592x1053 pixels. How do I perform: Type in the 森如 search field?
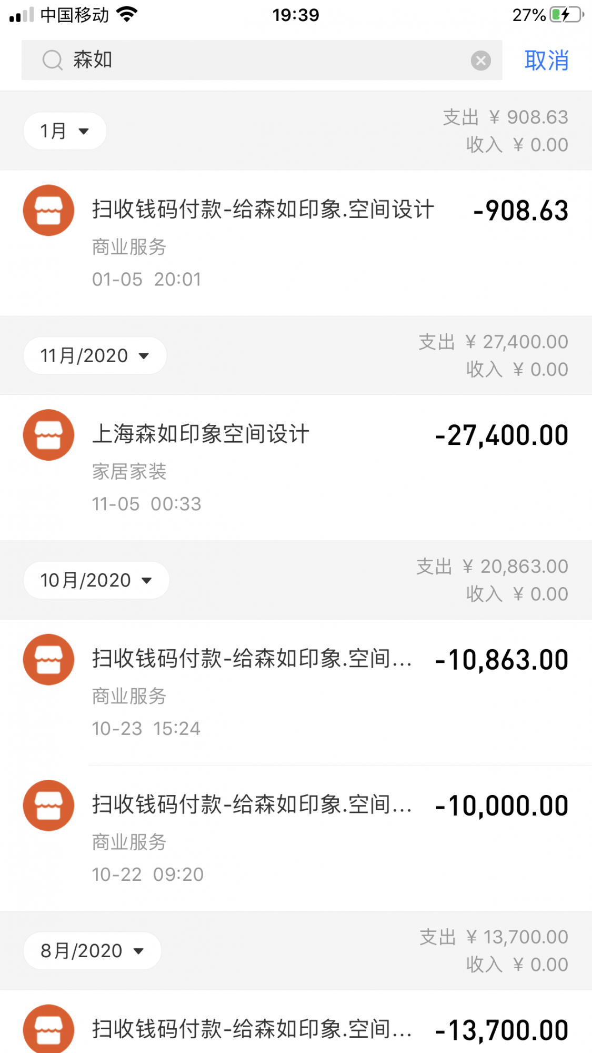[x=263, y=60]
